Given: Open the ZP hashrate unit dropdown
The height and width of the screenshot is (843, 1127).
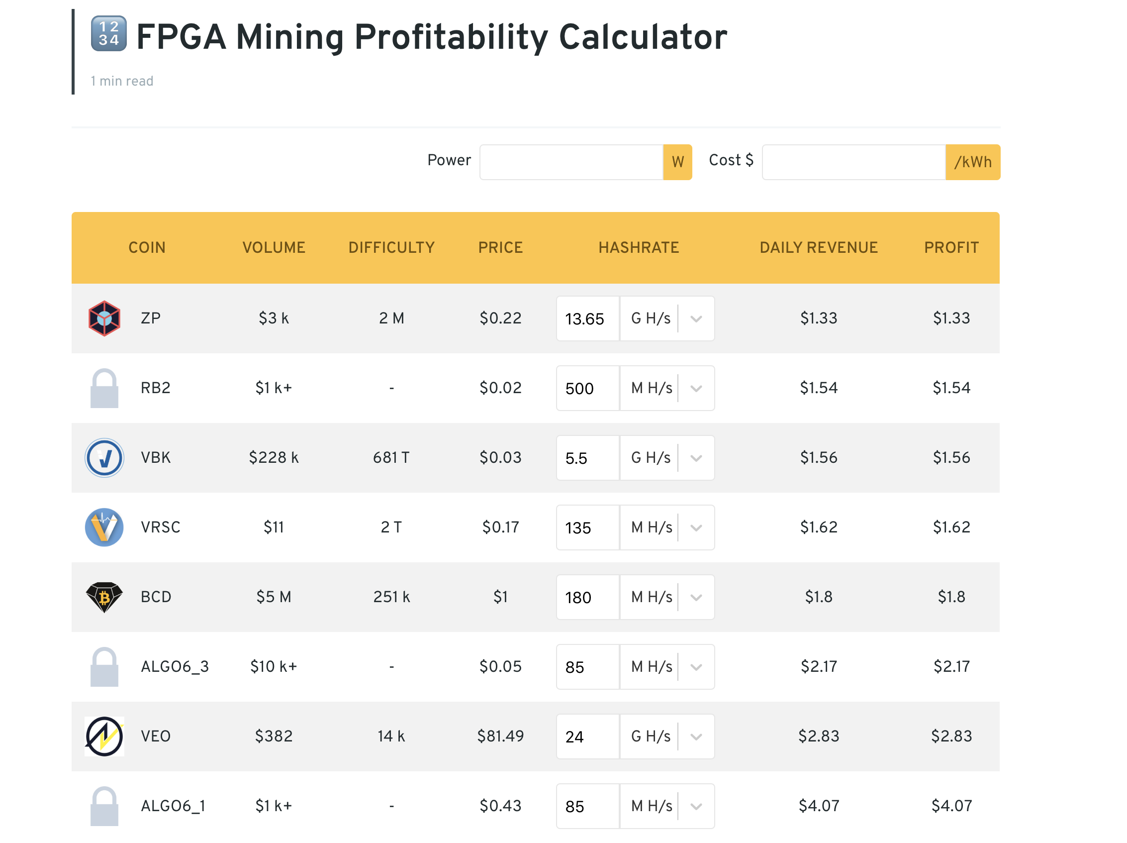Looking at the screenshot, I should (696, 318).
